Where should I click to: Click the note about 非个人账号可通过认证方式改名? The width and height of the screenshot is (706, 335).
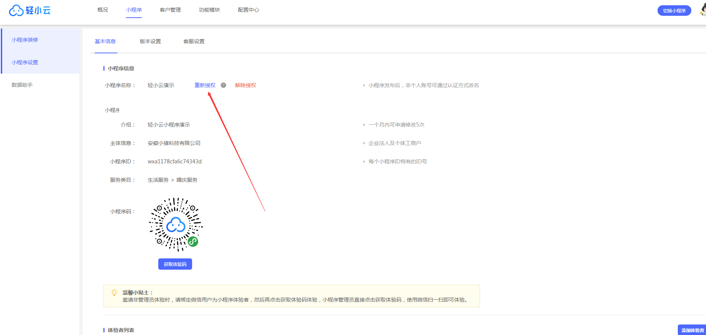tap(424, 85)
